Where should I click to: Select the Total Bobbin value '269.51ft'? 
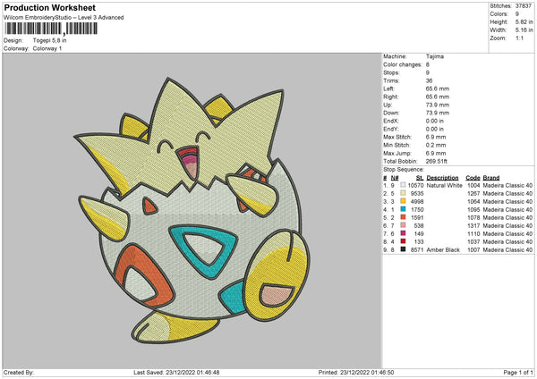click(437, 161)
